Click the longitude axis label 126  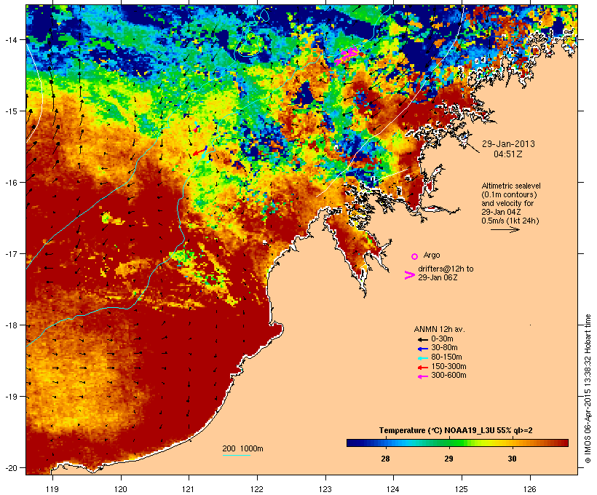click(x=530, y=489)
